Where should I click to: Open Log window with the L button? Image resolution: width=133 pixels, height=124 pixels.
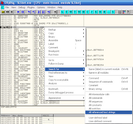pos(62,12)
